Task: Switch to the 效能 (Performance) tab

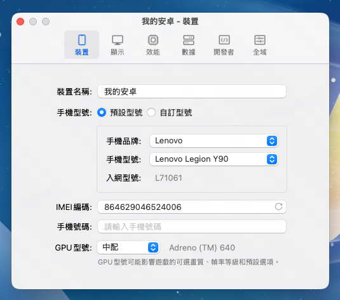Action: [x=153, y=45]
